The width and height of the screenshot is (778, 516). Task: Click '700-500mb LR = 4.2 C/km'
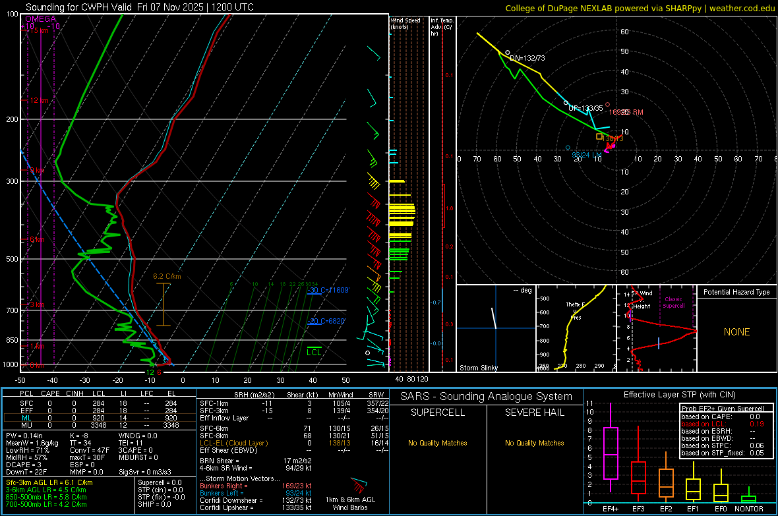(46, 504)
